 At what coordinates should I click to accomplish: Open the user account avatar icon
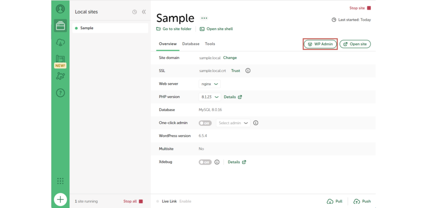[60, 9]
